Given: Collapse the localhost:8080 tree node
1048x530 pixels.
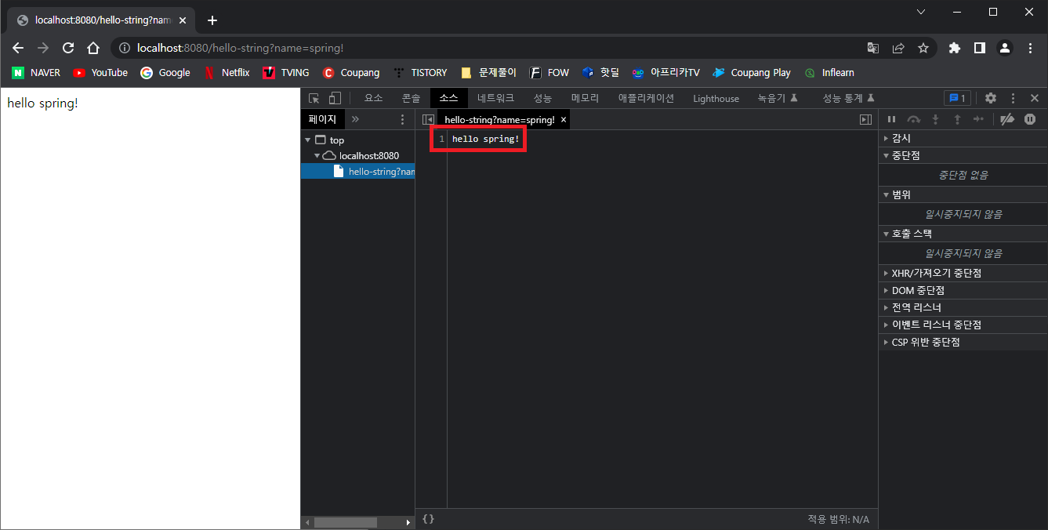Looking at the screenshot, I should click(317, 156).
